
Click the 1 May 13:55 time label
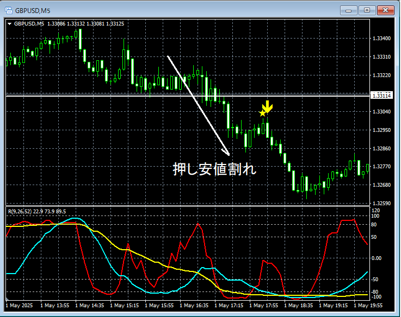pyautogui.click(x=55, y=306)
